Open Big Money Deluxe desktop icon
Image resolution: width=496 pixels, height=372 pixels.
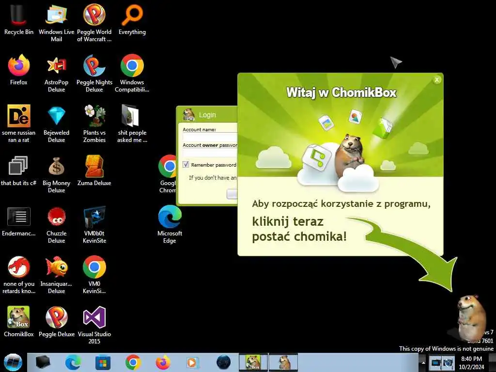pos(56,174)
